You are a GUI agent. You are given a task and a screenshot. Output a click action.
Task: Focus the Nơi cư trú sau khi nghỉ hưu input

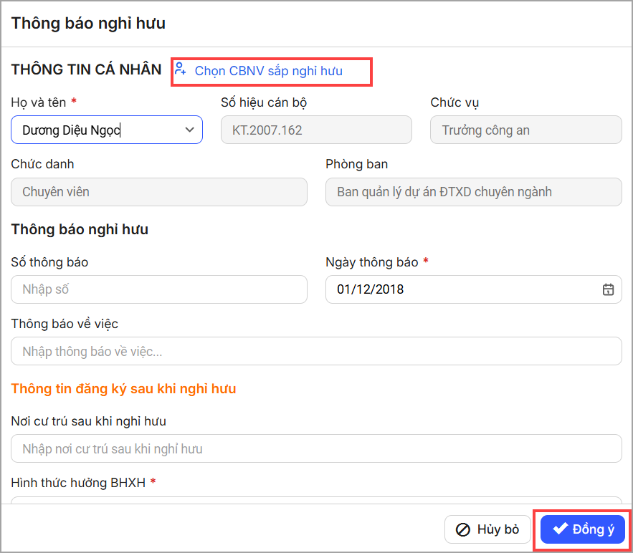click(316, 448)
